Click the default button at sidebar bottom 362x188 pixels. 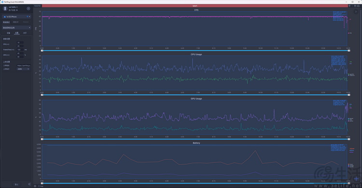pyautogui.click(x=16, y=184)
